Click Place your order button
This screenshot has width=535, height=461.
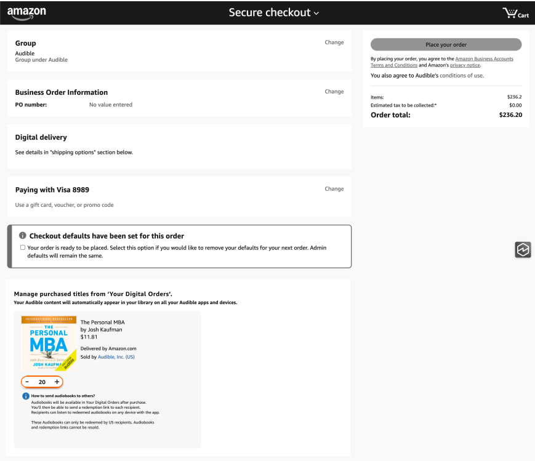pyautogui.click(x=446, y=45)
